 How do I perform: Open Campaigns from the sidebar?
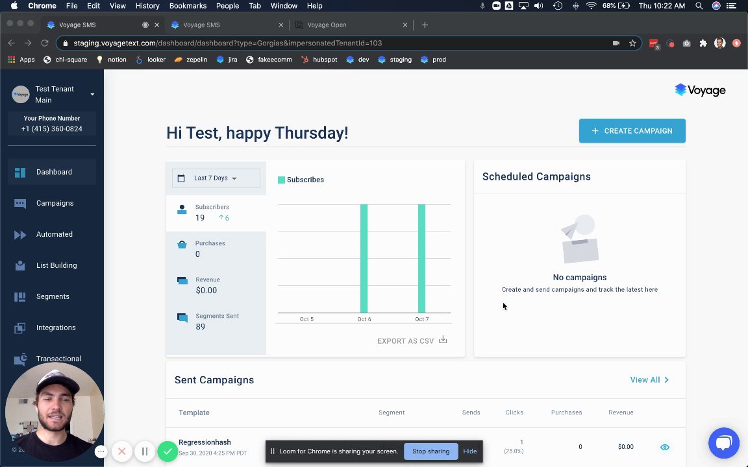click(x=51, y=203)
